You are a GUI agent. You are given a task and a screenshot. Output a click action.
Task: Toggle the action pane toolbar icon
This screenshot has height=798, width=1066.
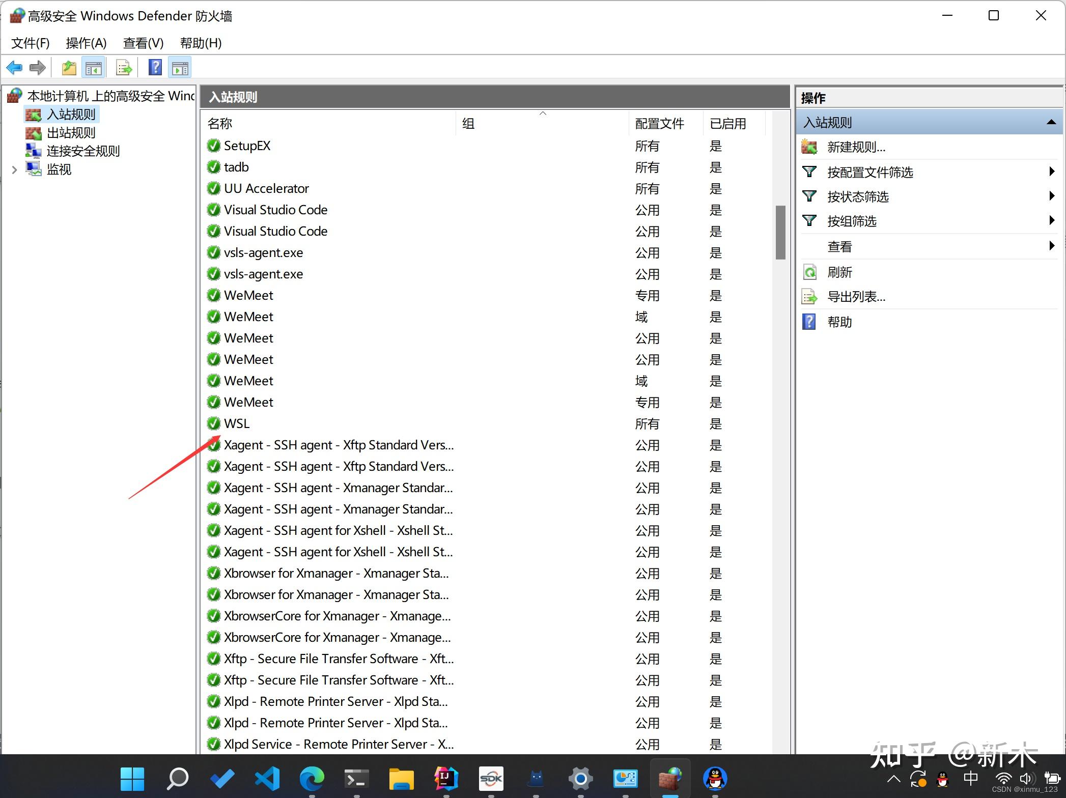pyautogui.click(x=180, y=68)
